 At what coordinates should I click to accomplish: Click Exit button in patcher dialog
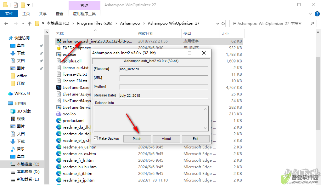point(195,139)
